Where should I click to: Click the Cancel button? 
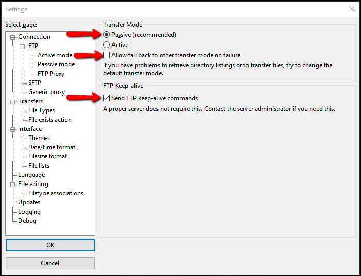[50, 263]
